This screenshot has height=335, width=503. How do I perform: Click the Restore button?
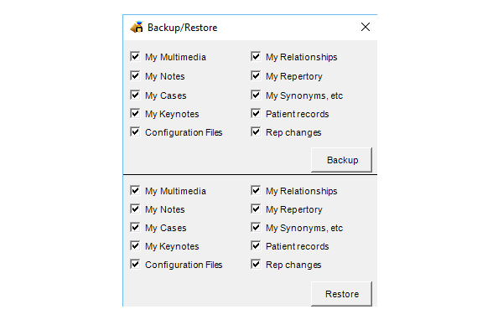pyautogui.click(x=342, y=294)
